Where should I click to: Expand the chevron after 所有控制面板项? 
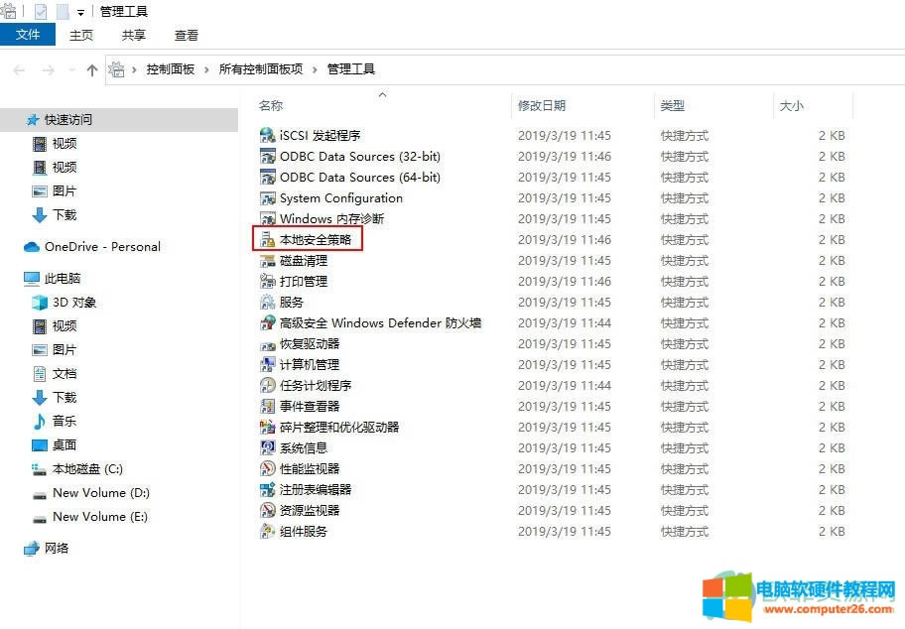[316, 69]
